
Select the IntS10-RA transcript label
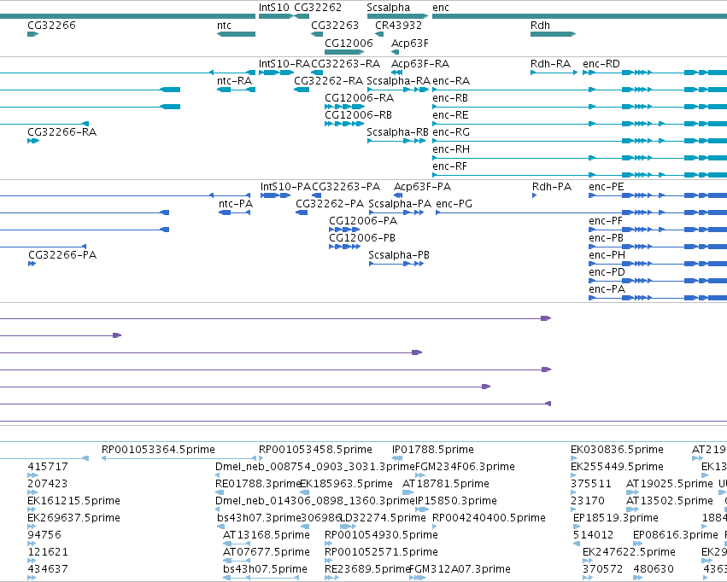(284, 63)
